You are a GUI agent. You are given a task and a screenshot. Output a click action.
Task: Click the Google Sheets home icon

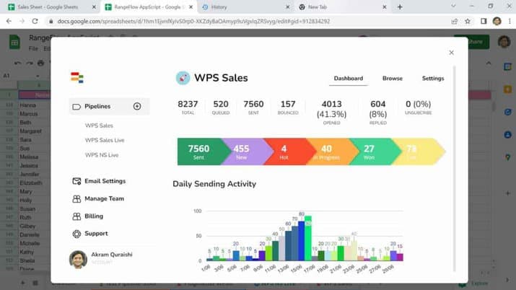(14, 42)
